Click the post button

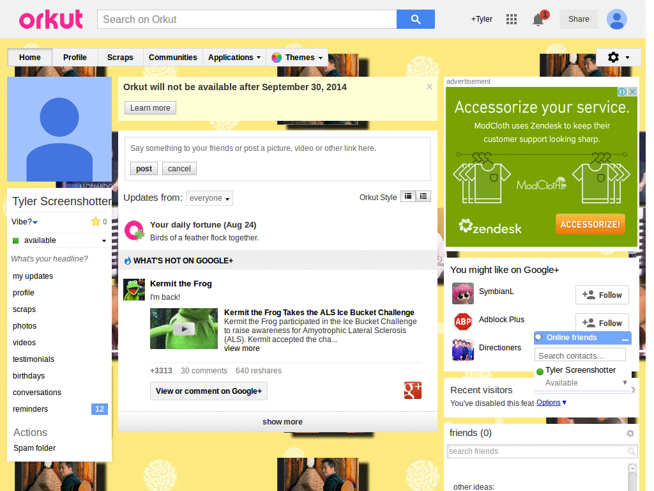click(144, 169)
